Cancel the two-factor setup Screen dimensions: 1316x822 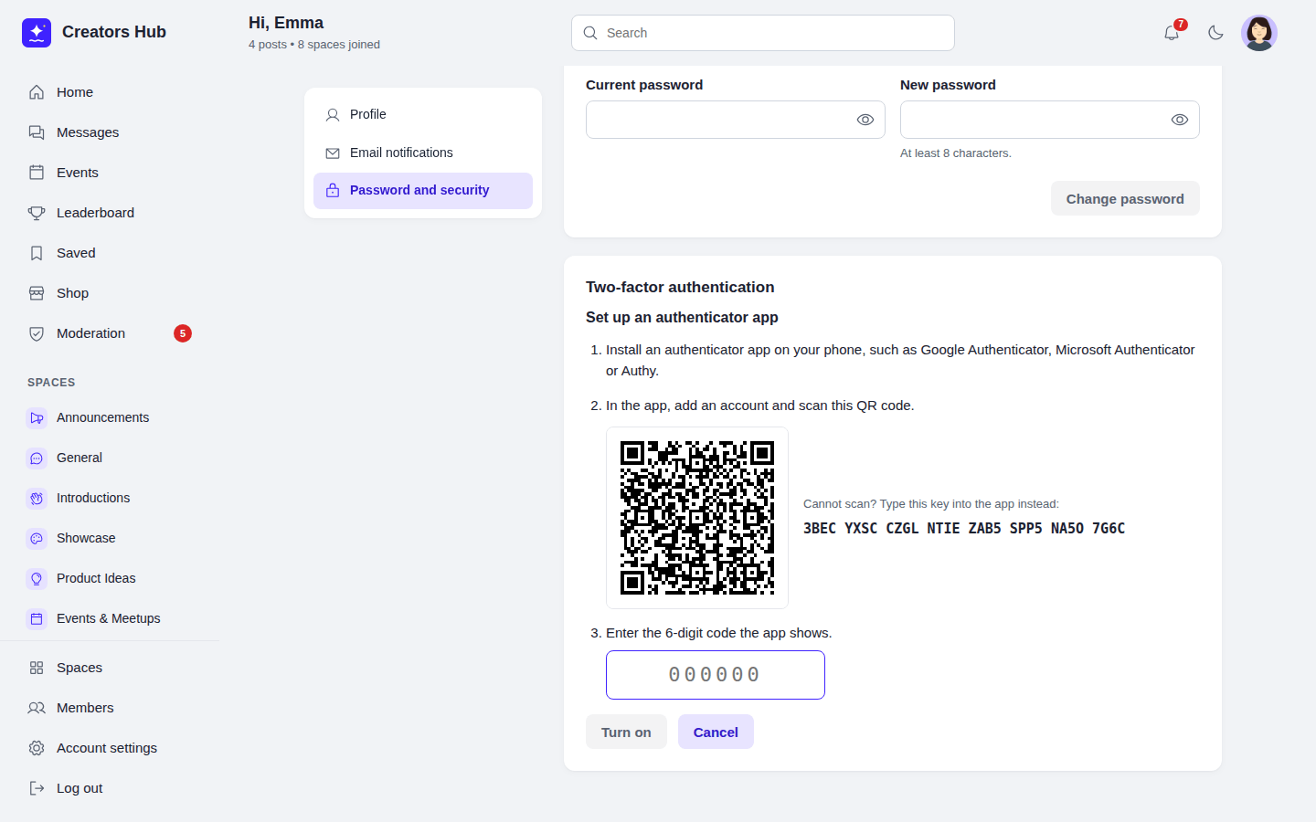tap(716, 732)
